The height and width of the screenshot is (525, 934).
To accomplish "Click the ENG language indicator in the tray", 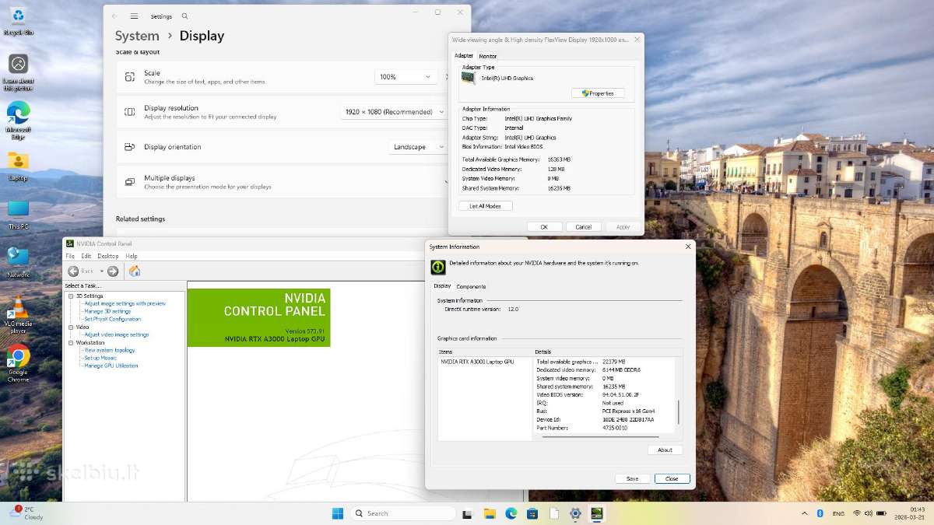I will tap(838, 513).
